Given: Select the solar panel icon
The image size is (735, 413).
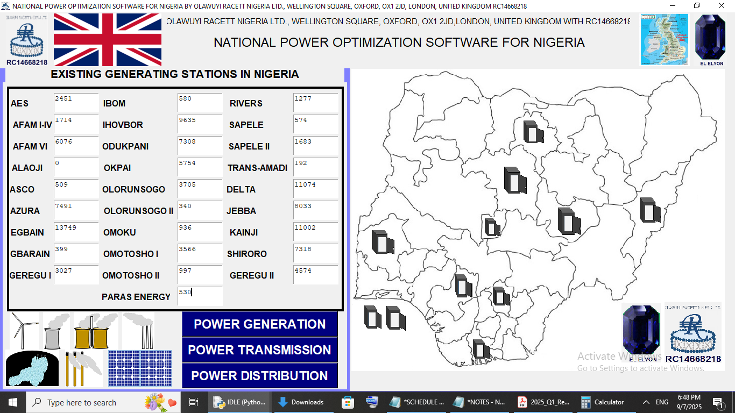Looking at the screenshot, I should 140,368.
